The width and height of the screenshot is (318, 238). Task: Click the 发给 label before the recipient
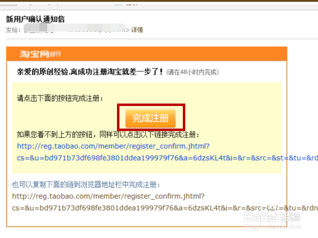(13, 30)
